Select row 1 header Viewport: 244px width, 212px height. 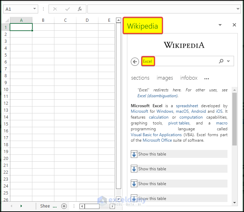point(6,27)
